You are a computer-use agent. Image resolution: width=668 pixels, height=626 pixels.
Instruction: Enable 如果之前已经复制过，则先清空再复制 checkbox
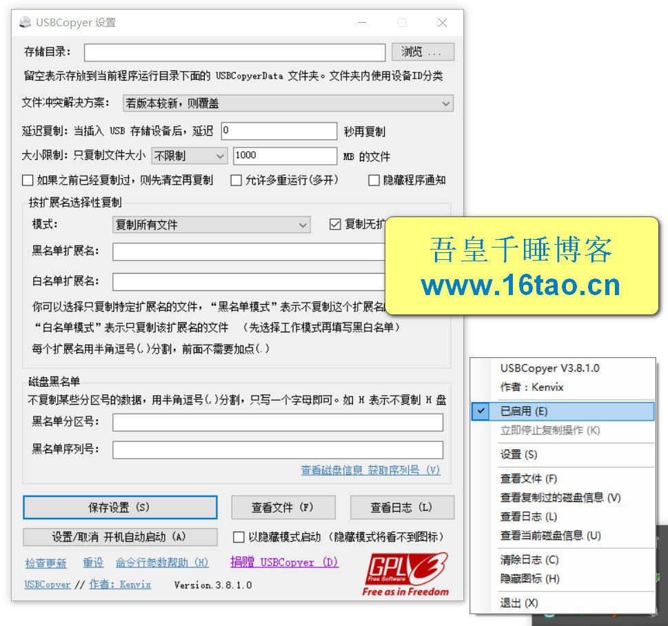[28, 181]
